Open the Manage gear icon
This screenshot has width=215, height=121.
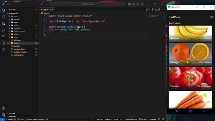click(x=3, y=115)
